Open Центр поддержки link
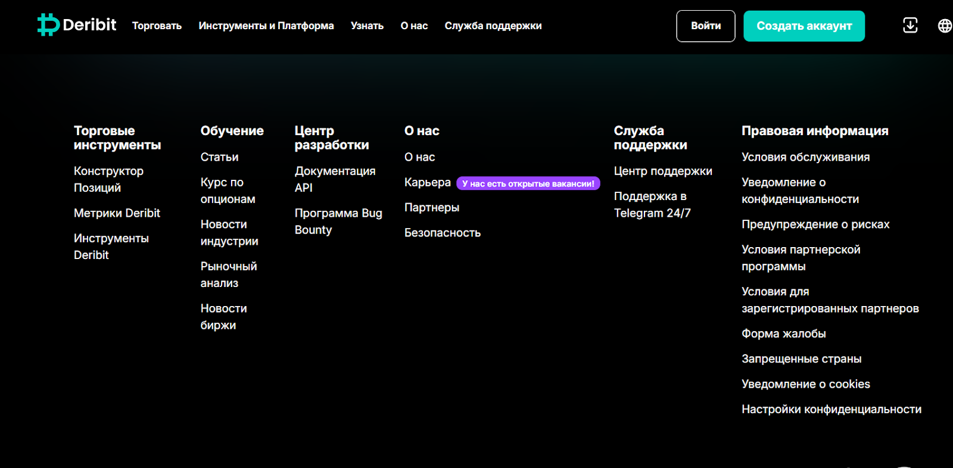This screenshot has width=953, height=468. pos(663,171)
